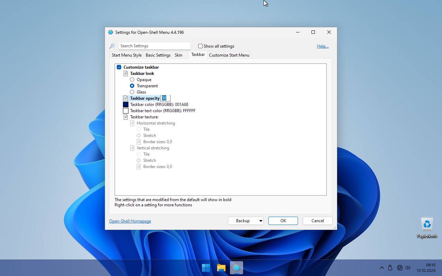Open the Help... link

tap(323, 46)
